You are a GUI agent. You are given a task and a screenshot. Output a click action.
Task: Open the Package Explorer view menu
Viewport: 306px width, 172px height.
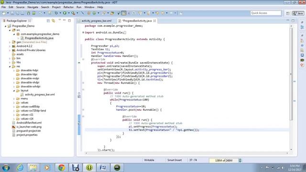coord(60,20)
